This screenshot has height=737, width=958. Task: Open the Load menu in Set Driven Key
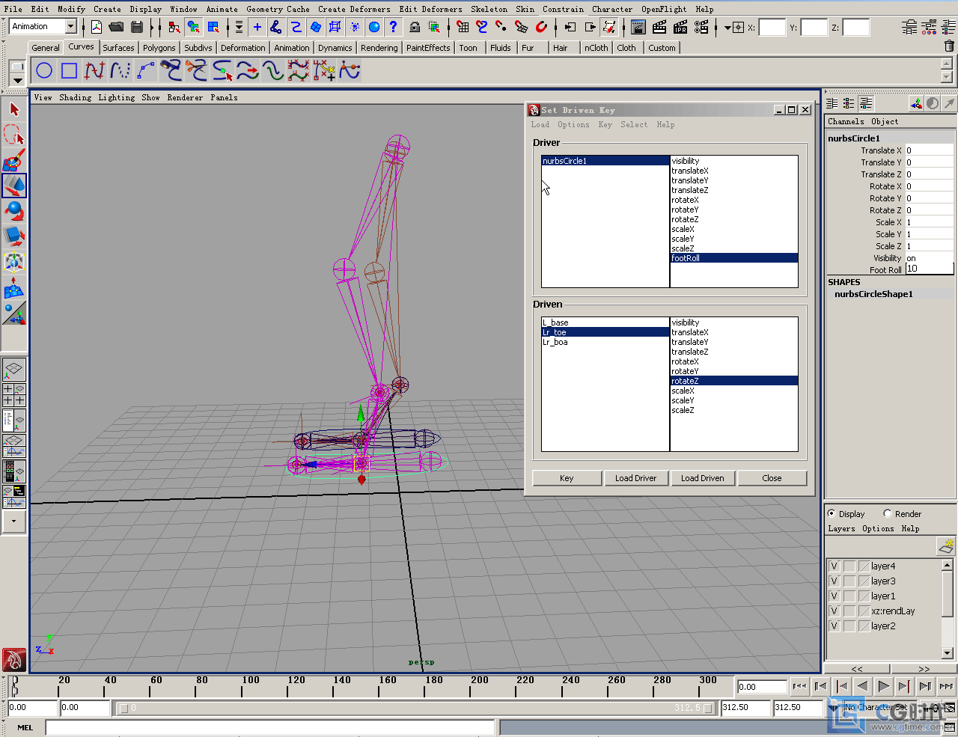click(x=540, y=125)
